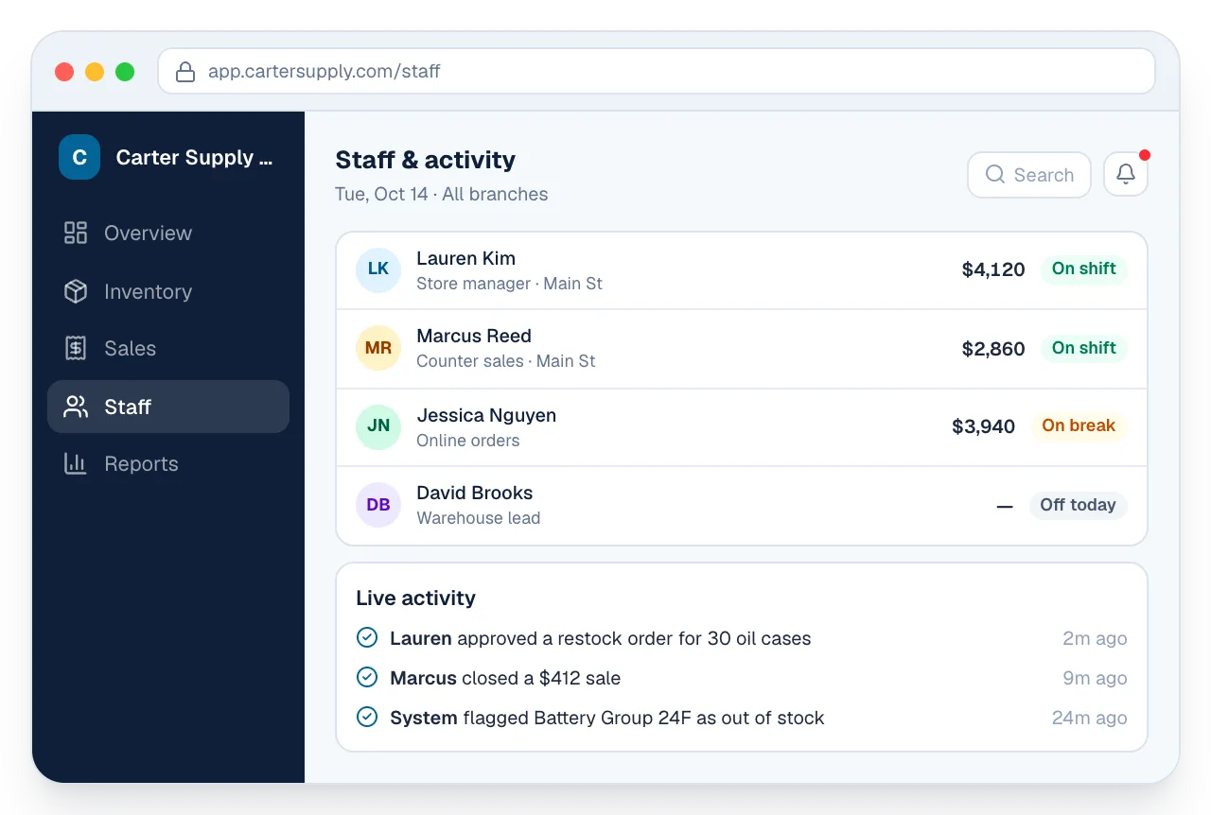The image size is (1211, 815).
Task: Click the "Warehouse lead" role text
Action: click(x=479, y=518)
